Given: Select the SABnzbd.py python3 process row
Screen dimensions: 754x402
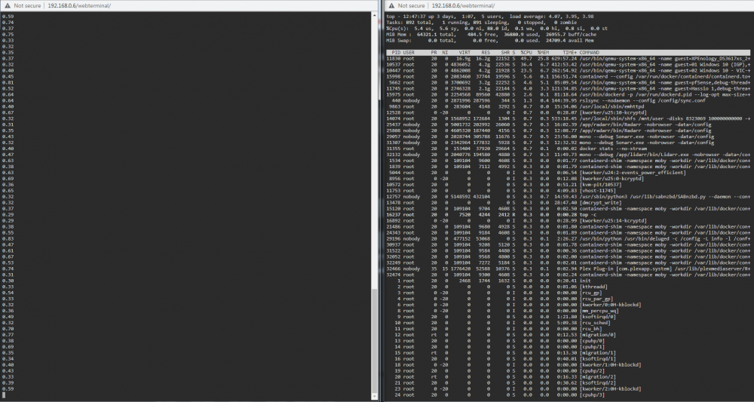Looking at the screenshot, I should click(568, 197).
